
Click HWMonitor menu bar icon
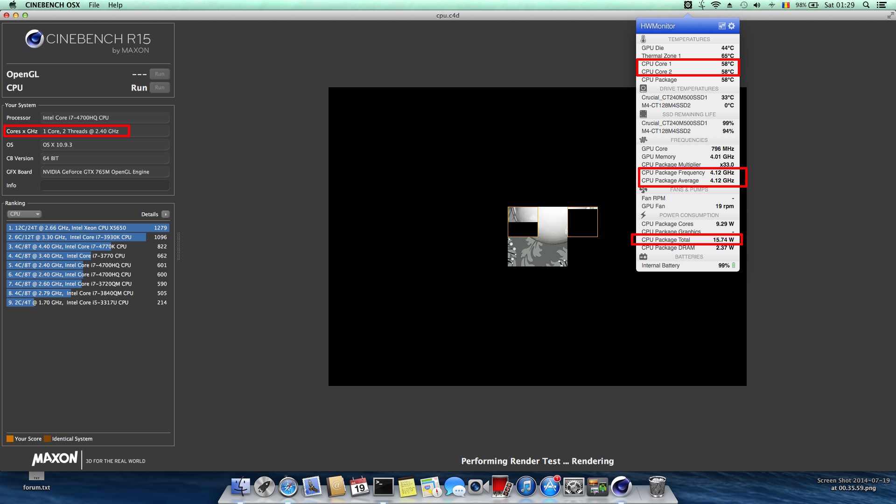(x=688, y=5)
